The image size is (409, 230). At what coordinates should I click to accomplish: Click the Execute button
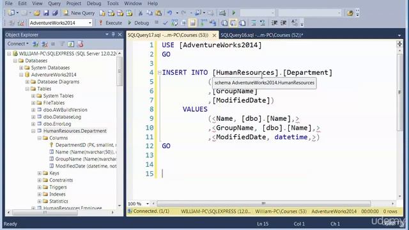111,23
